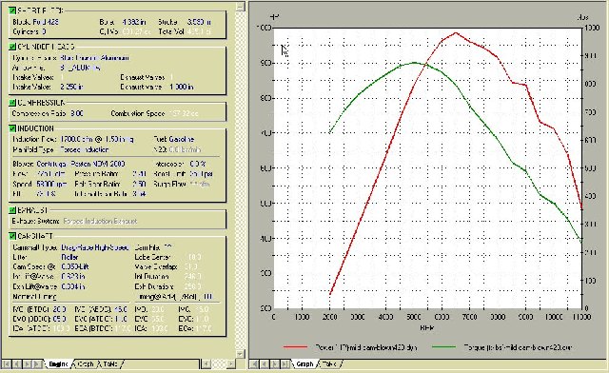This screenshot has width=609, height=373.
Task: Go to previous tab in left pane
Action: [17, 364]
